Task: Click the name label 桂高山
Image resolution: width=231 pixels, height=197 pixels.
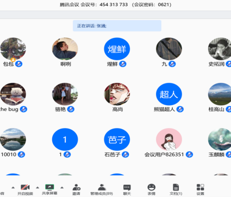Action: pyautogui.click(x=216, y=109)
